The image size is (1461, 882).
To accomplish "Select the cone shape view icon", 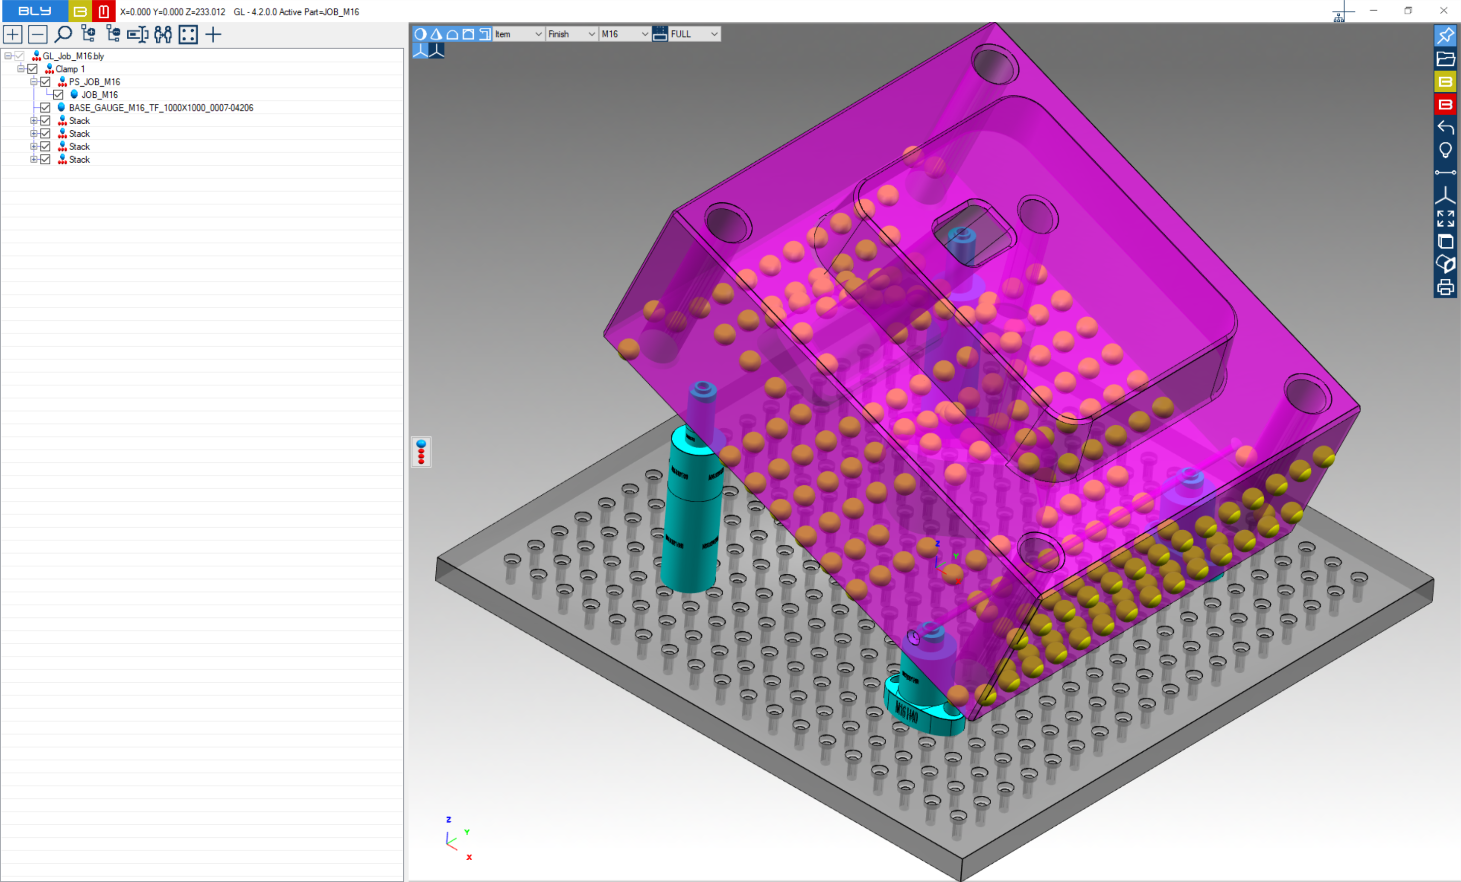I will coord(436,34).
